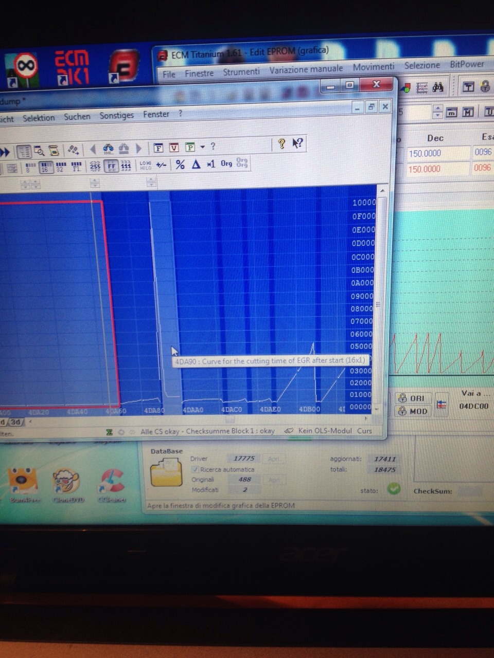Toggle hexadecimal FF number format
Viewport: 494px width, 658px height.
pos(111,166)
